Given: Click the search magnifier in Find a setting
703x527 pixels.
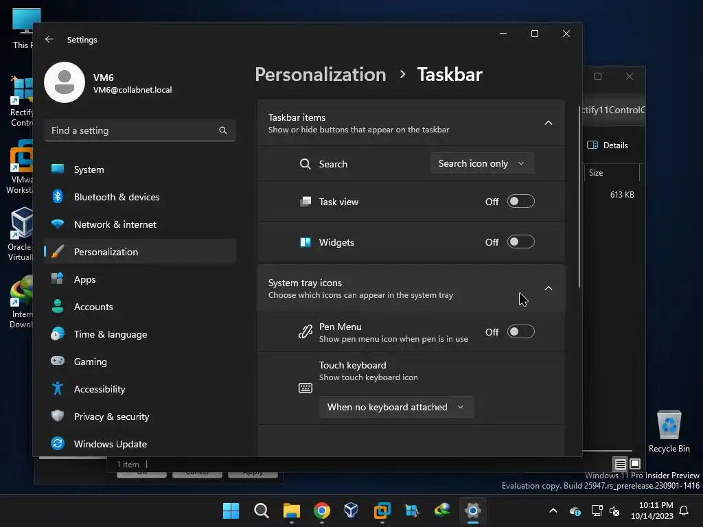Looking at the screenshot, I should 223,130.
